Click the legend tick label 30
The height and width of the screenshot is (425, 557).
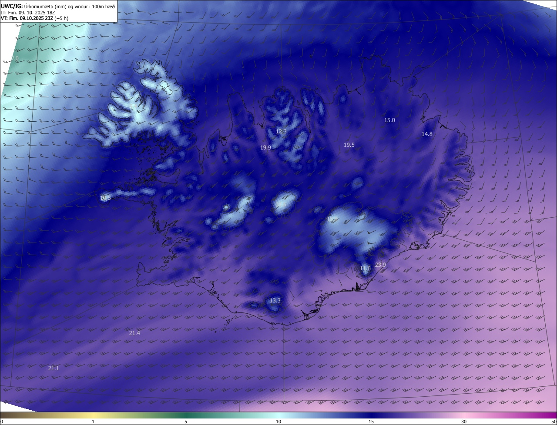tap(464, 422)
